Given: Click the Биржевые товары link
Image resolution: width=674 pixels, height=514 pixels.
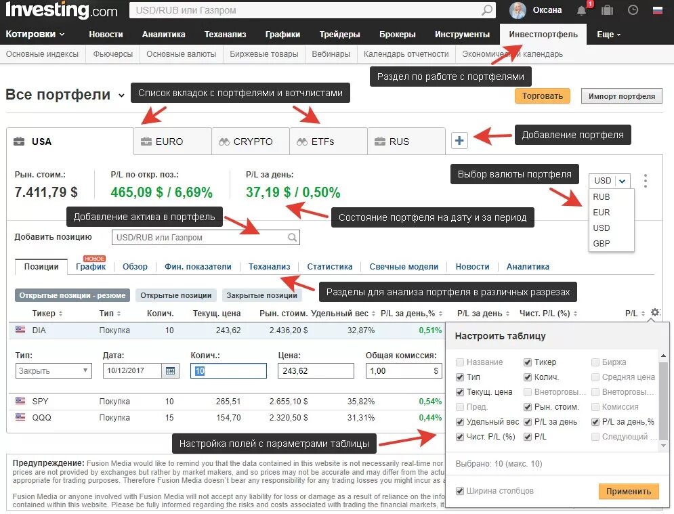Looking at the screenshot, I should click(x=264, y=54).
